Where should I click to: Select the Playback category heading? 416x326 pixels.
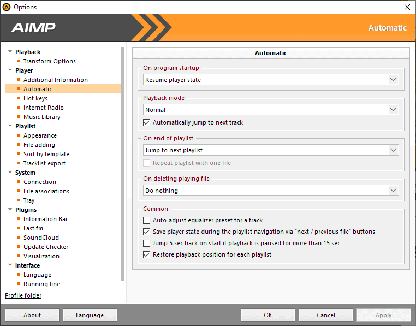[28, 52]
